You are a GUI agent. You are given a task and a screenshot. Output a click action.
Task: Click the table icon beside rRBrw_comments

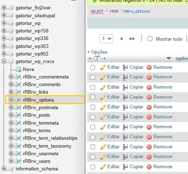[x=18, y=85]
